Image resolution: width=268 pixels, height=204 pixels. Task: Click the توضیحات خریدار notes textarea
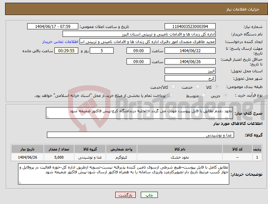click(x=123, y=174)
